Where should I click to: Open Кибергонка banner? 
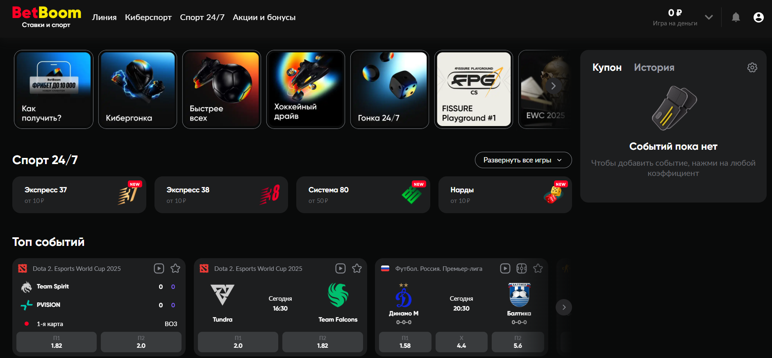[138, 89]
